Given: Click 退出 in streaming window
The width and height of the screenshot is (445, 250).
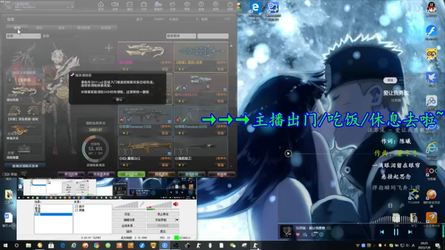Looking at the screenshot, I should click(163, 231).
